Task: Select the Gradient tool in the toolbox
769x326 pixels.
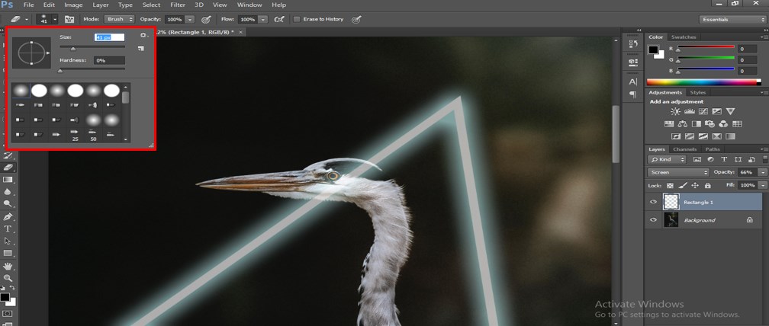Action: (8, 180)
